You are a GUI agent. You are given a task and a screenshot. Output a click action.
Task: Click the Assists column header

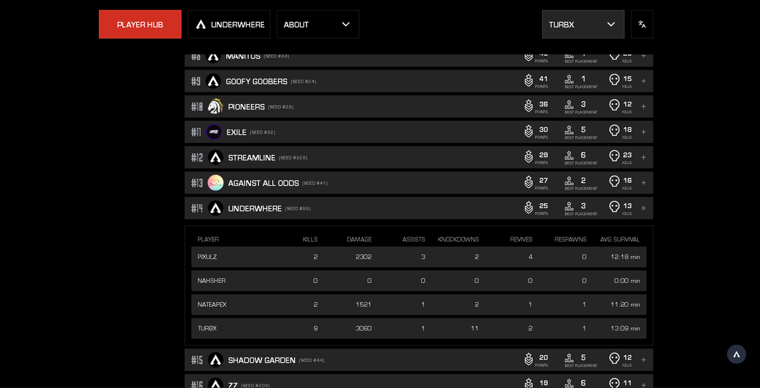tap(414, 239)
